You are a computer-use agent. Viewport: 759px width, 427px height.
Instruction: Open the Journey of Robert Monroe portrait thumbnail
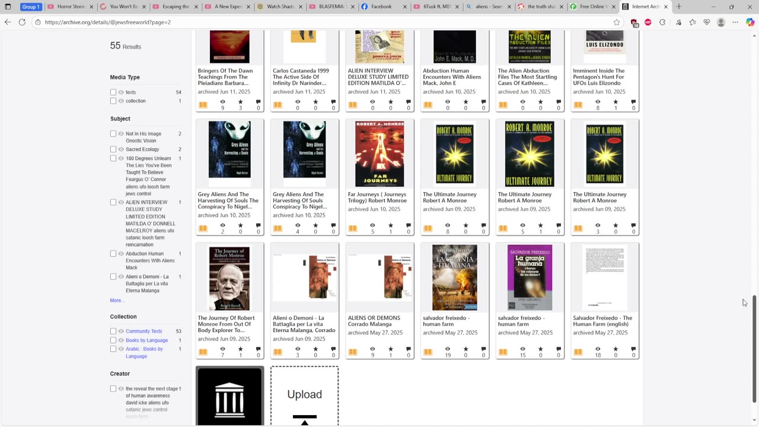tap(229, 278)
